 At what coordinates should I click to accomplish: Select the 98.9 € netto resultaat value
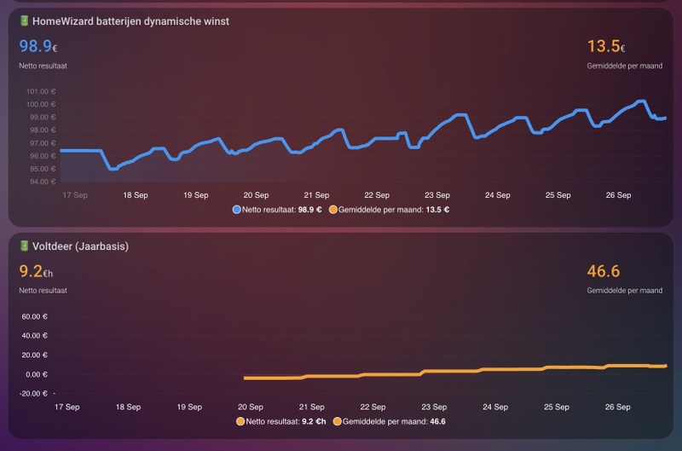point(38,46)
